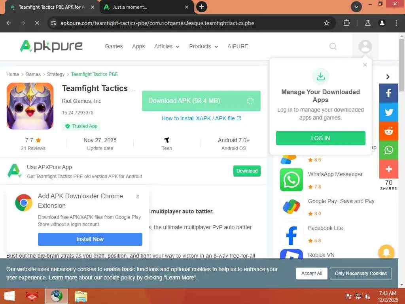
Task: Close the Manage Your Downloaded Apps popup
Action: (365, 65)
